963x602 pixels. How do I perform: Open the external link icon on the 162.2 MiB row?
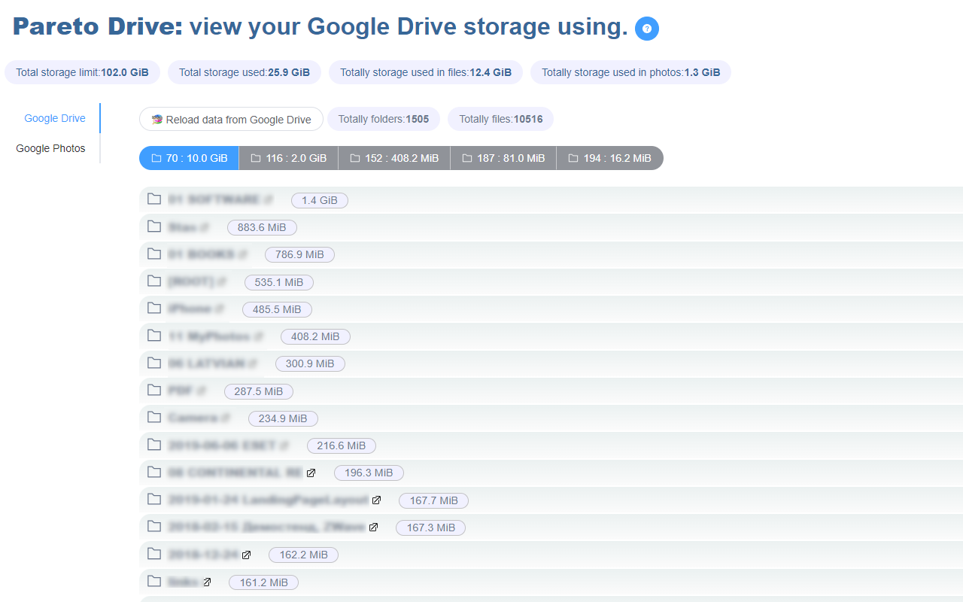pos(246,554)
